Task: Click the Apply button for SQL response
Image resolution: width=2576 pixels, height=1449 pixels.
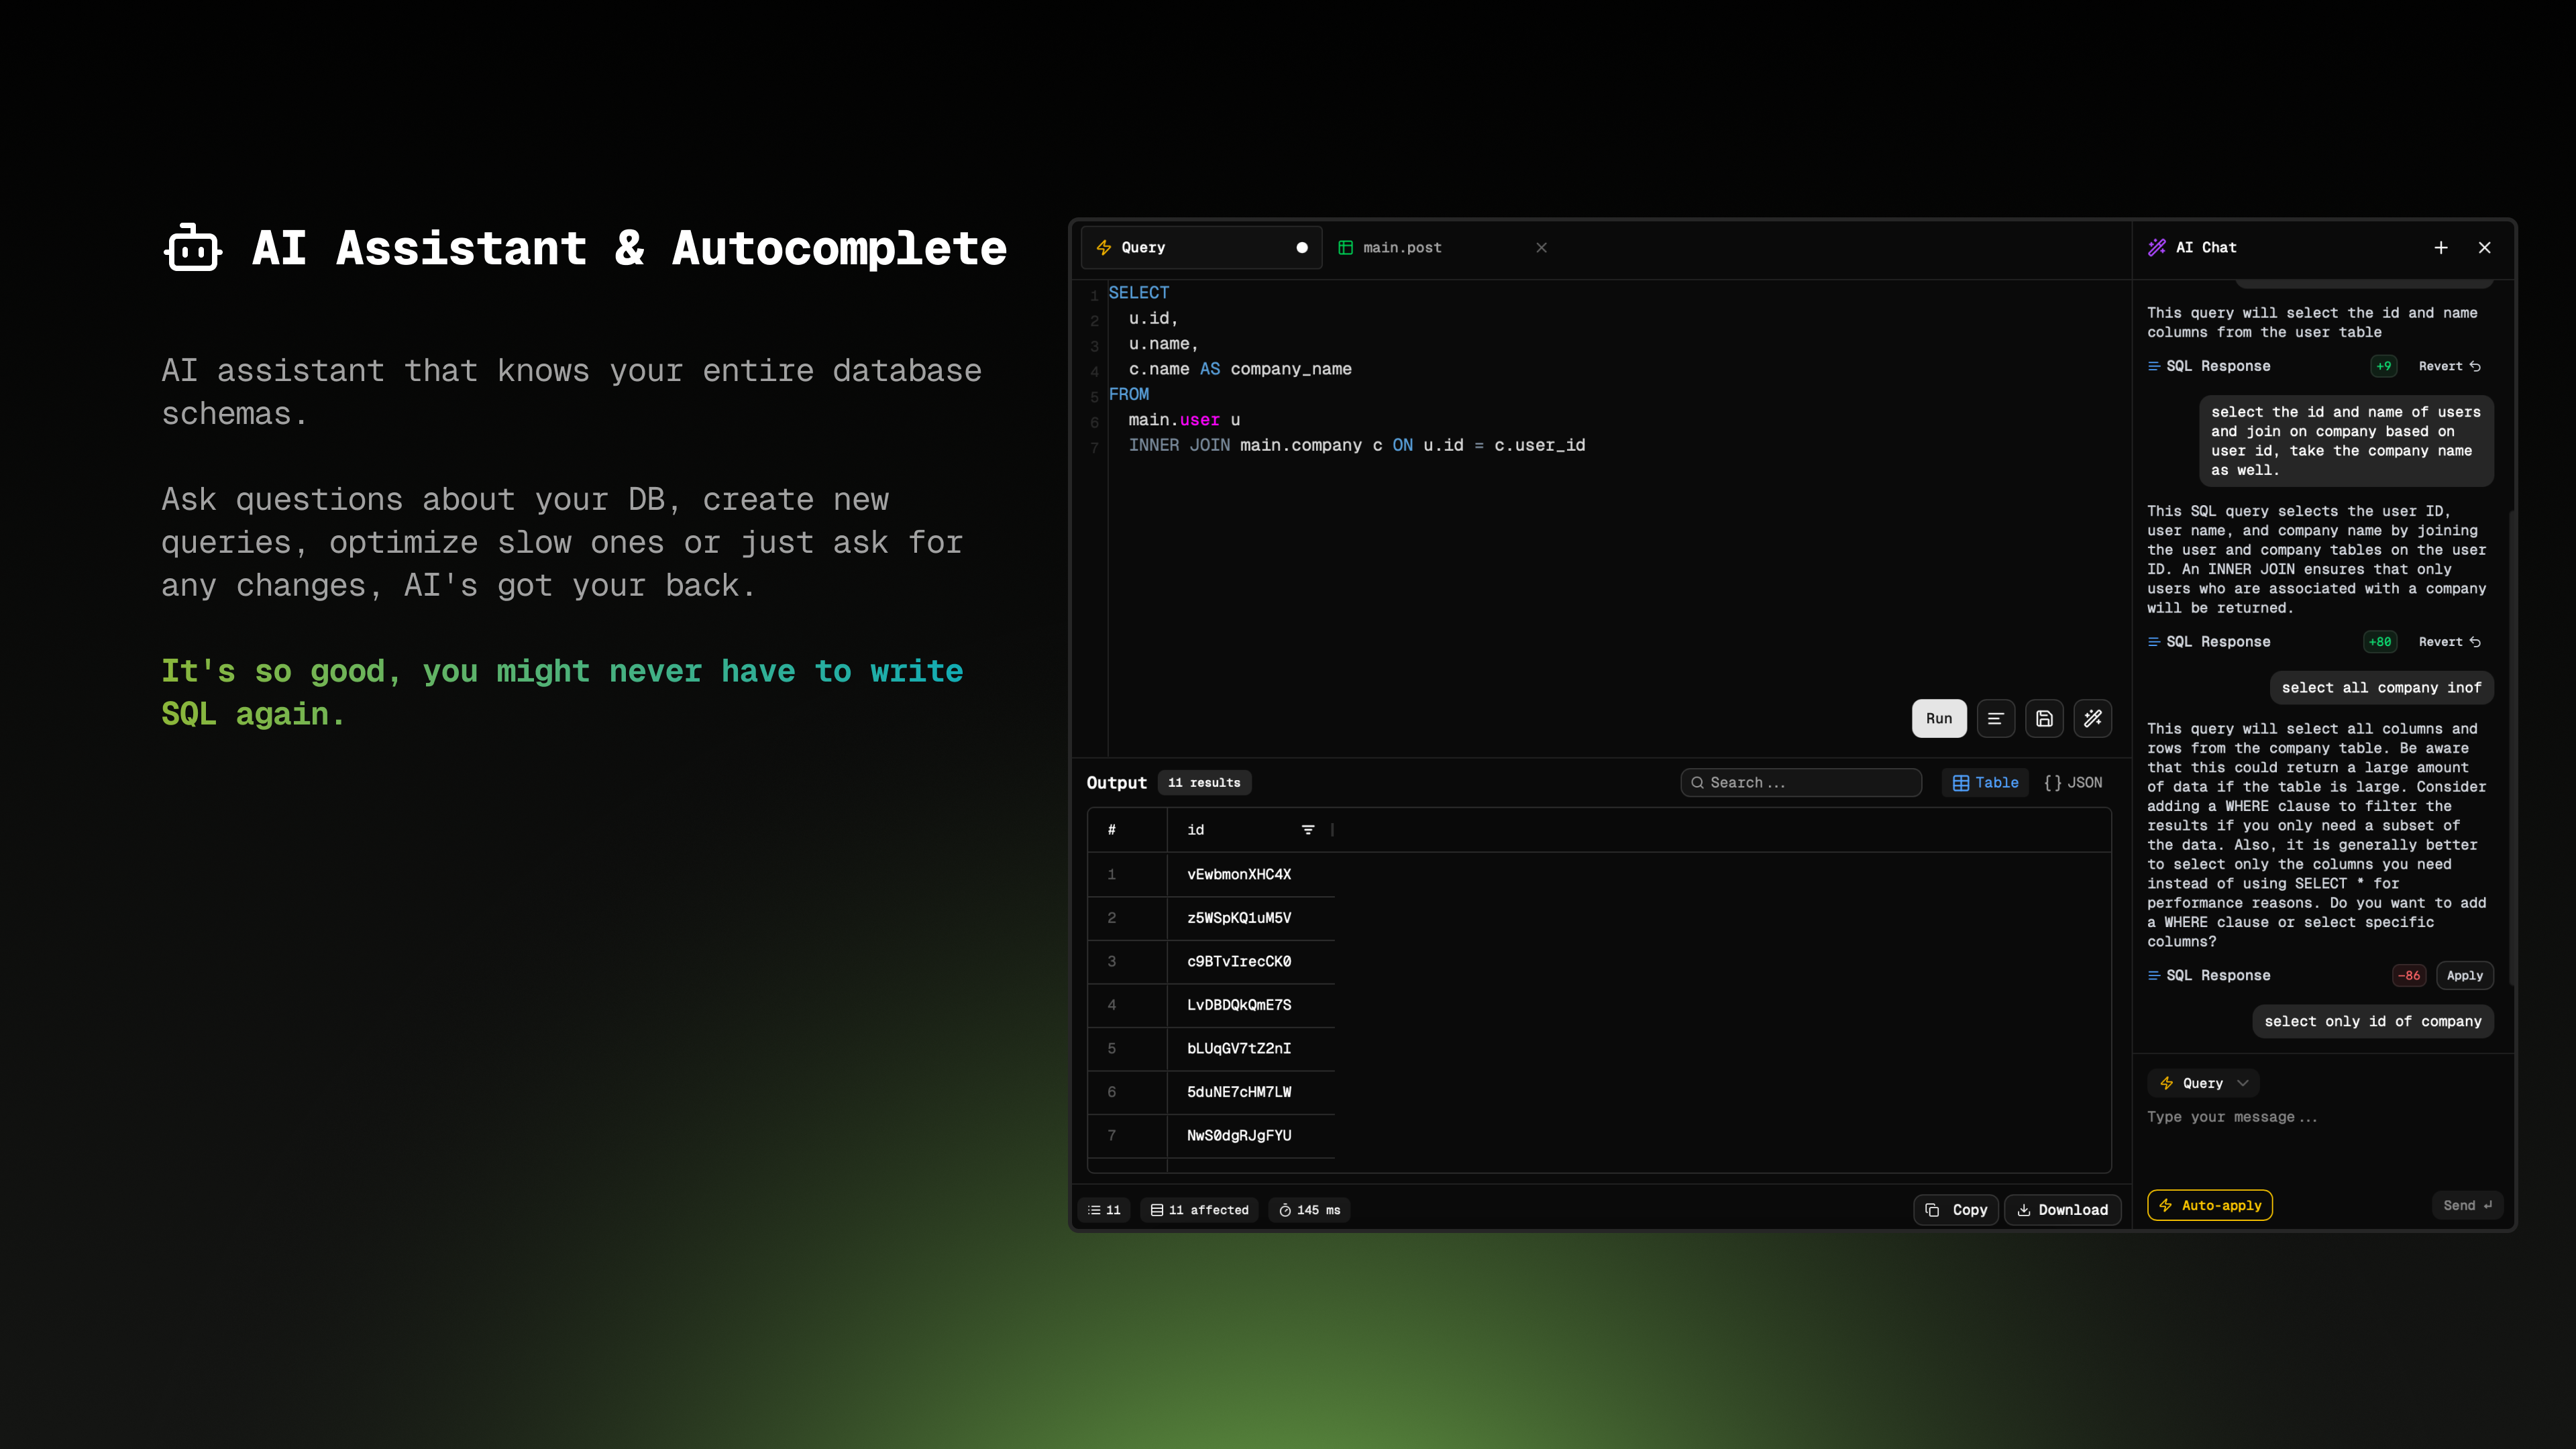Action: (2464, 975)
